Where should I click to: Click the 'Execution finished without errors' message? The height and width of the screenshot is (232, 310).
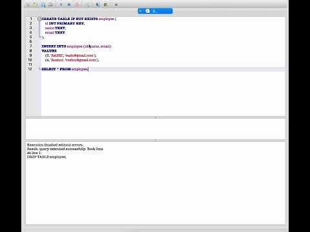click(55, 145)
